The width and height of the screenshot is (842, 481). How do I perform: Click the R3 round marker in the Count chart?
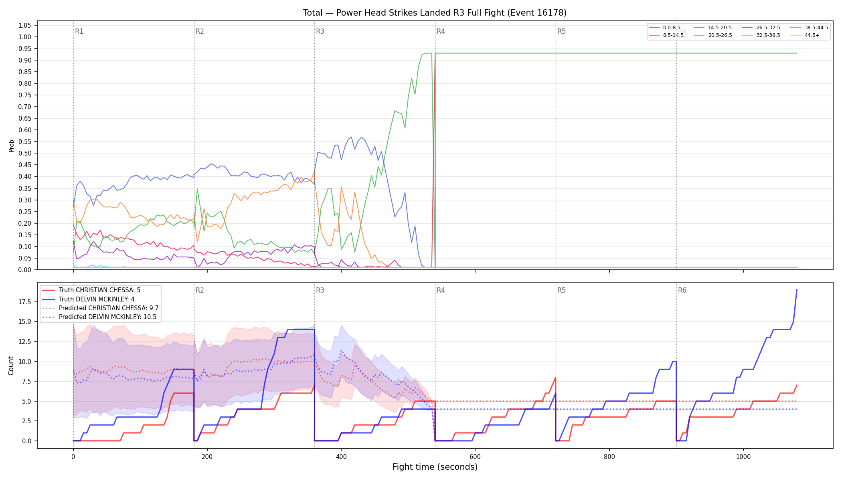[320, 290]
